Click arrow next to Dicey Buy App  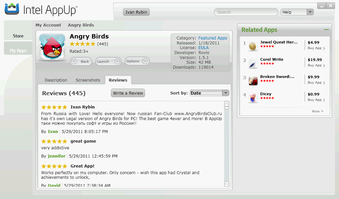[324, 100]
